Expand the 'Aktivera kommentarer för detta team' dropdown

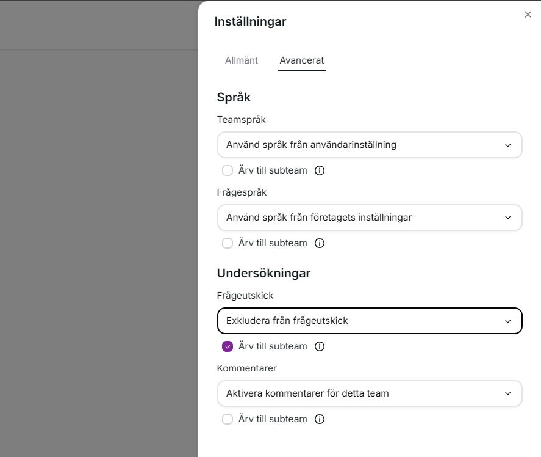pyautogui.click(x=369, y=393)
